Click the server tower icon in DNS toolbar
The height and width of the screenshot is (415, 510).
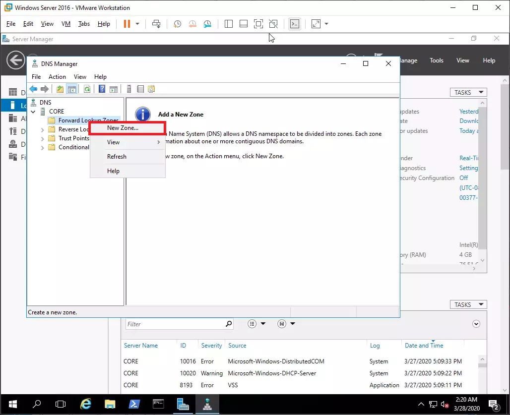coord(129,89)
